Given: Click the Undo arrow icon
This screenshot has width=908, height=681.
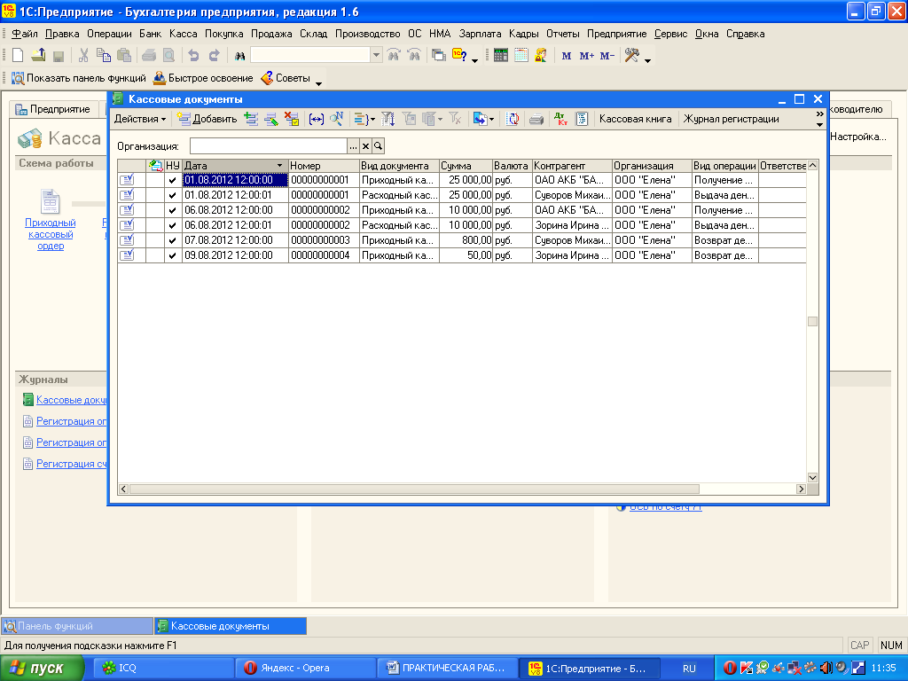Looking at the screenshot, I should [193, 56].
